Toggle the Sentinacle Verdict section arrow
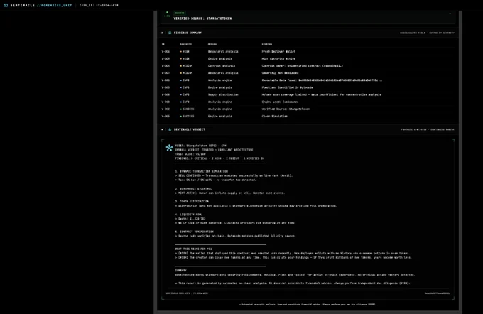Viewport: 483px width, 314px height. [x=162, y=129]
